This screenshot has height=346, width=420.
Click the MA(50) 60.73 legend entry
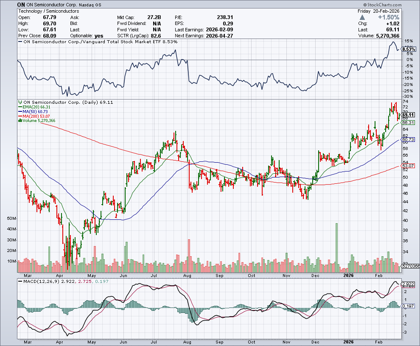pos(33,111)
